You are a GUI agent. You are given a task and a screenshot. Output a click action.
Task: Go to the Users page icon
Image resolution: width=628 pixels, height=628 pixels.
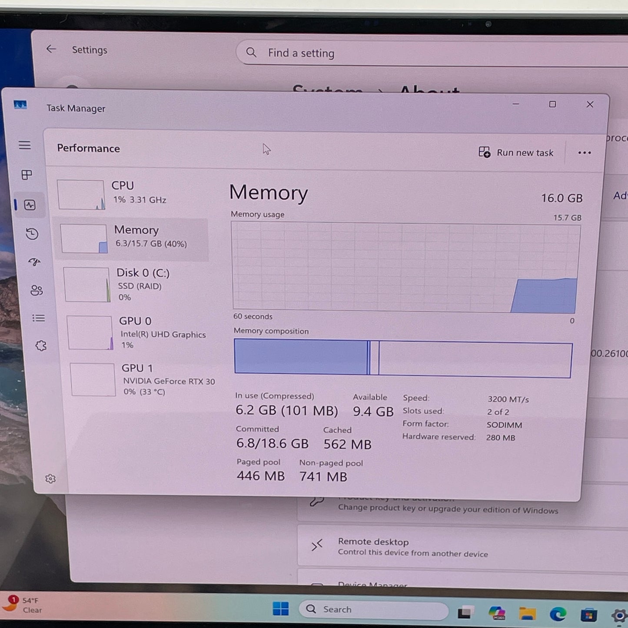(x=37, y=290)
